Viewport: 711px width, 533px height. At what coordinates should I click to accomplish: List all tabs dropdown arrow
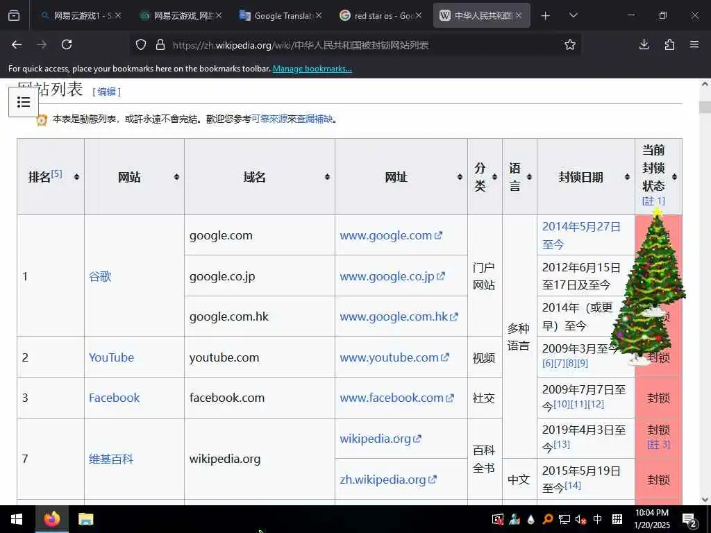point(573,15)
